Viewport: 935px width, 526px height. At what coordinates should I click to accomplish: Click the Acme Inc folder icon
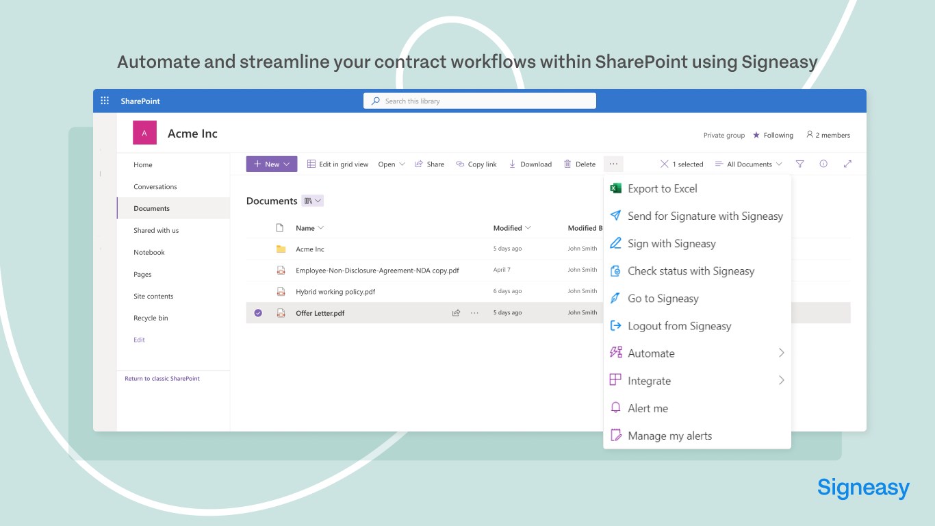[281, 249]
